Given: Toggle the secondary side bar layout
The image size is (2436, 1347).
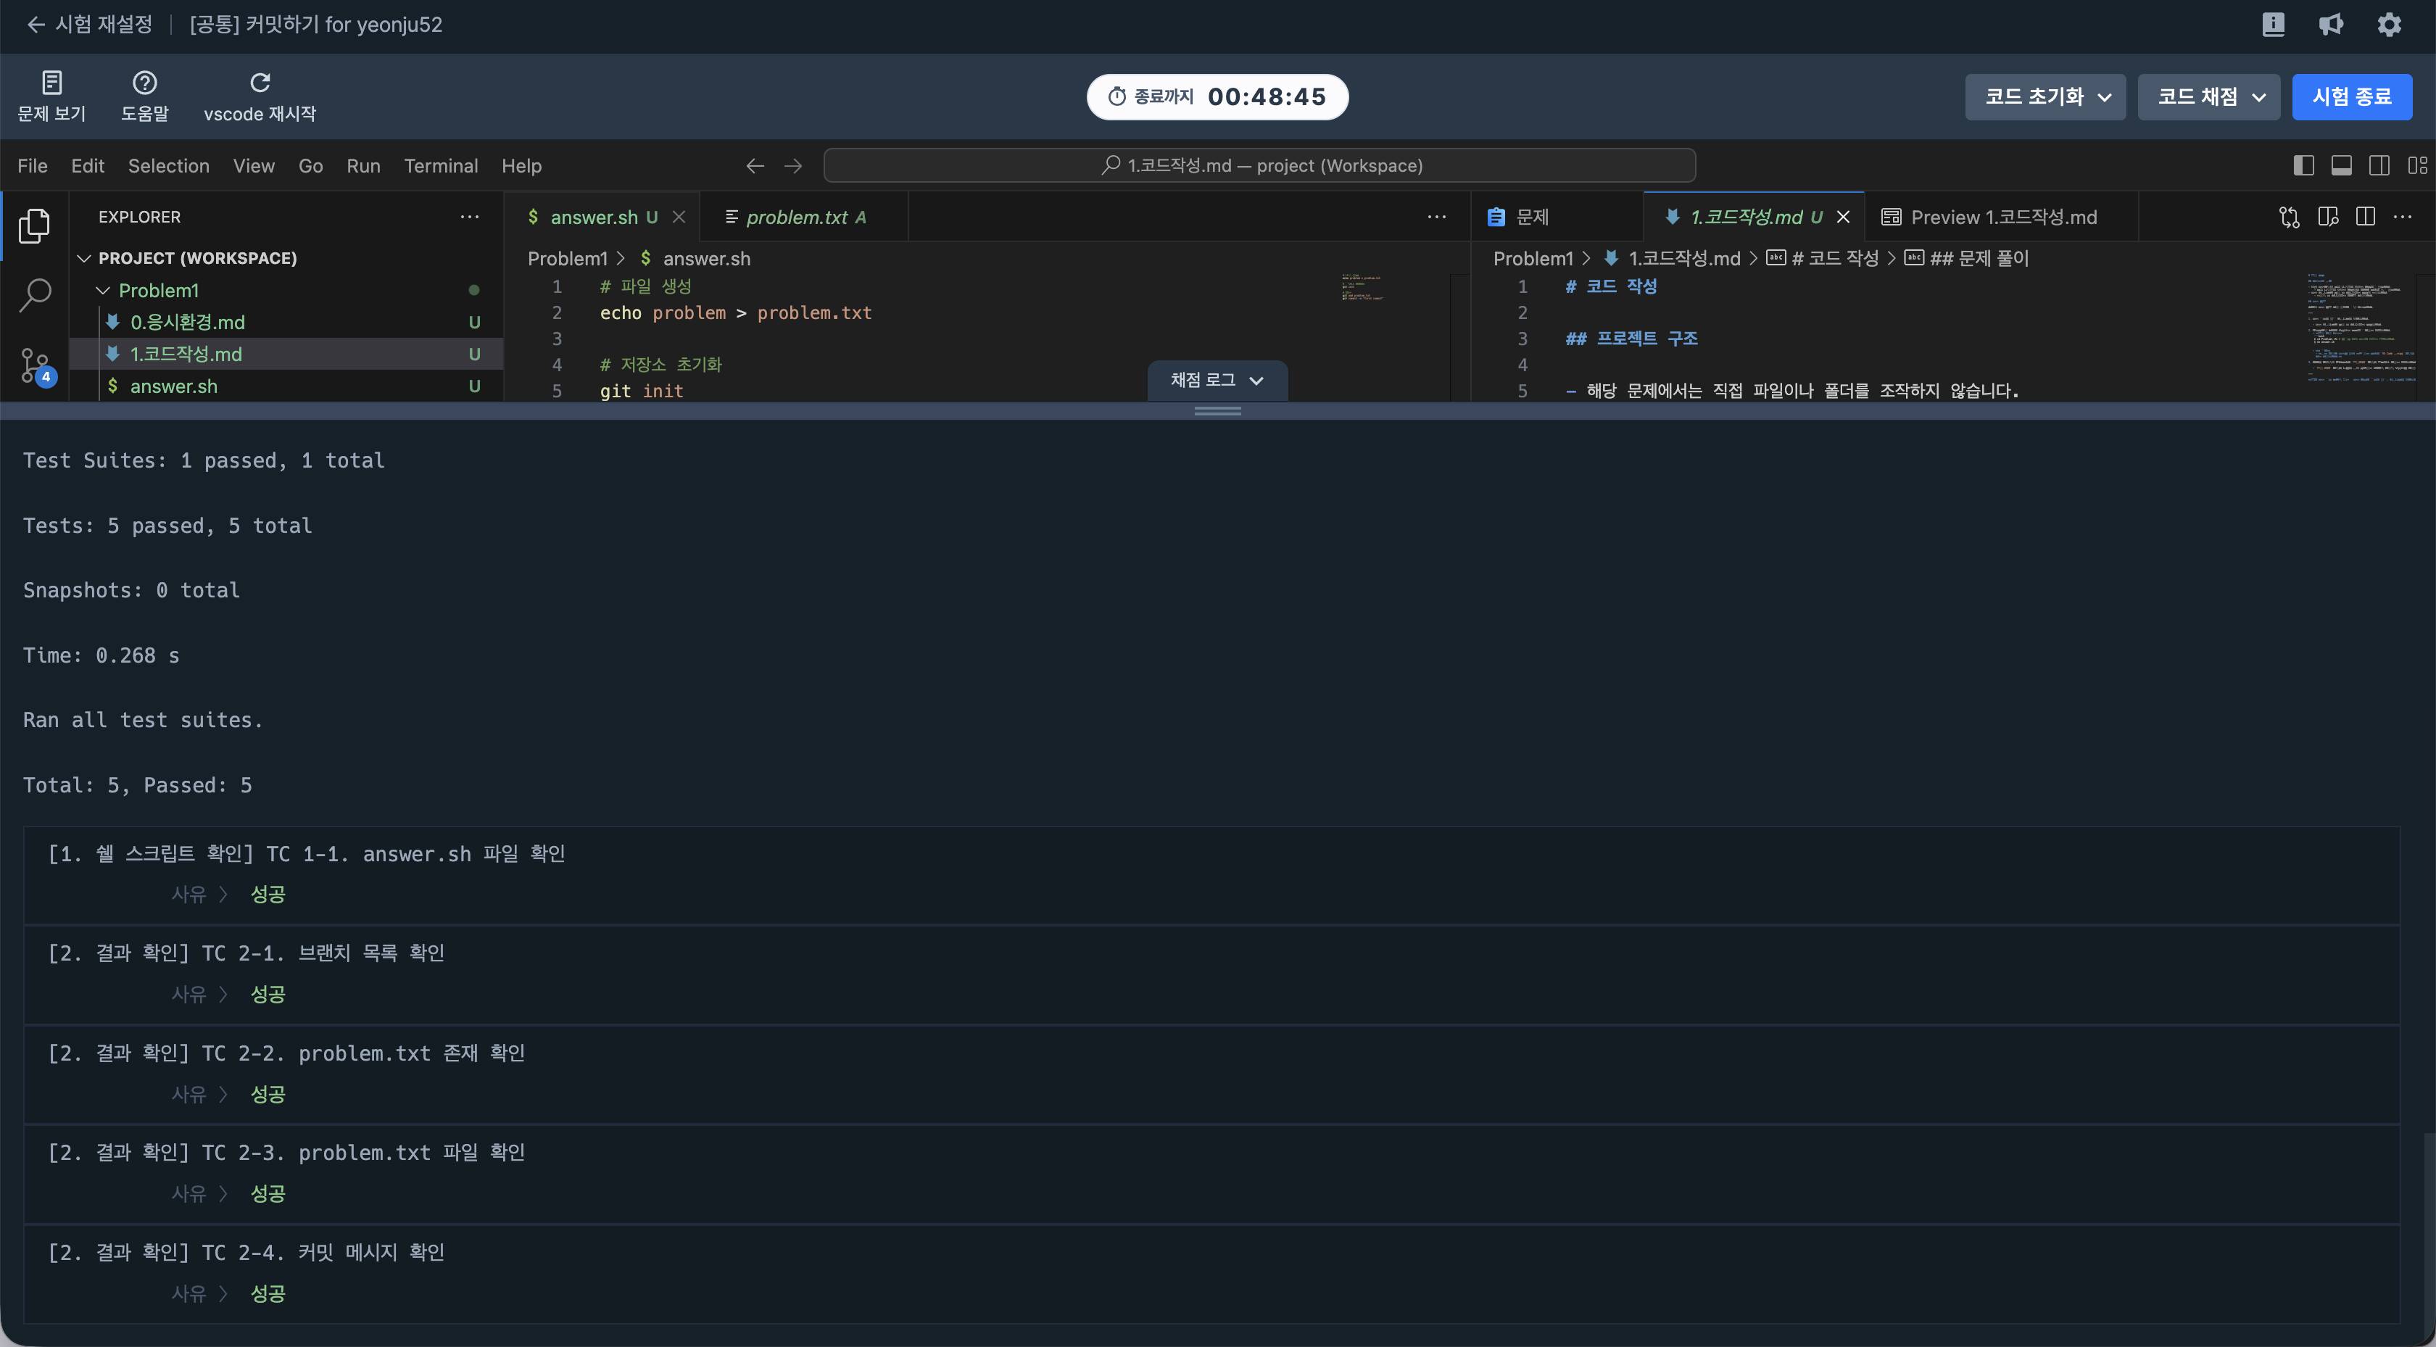Looking at the screenshot, I should click(2379, 165).
